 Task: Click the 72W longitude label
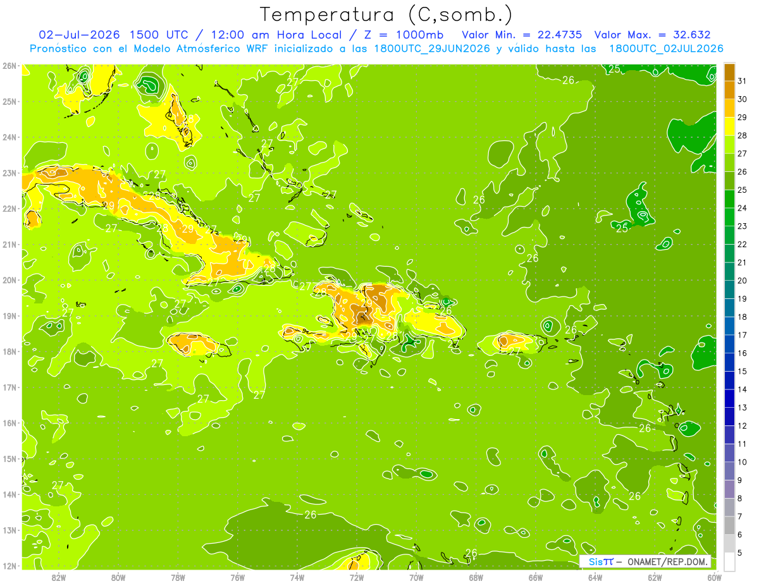point(357,577)
